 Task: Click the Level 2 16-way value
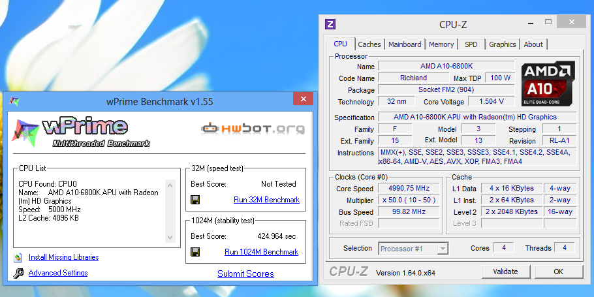(x=560, y=211)
